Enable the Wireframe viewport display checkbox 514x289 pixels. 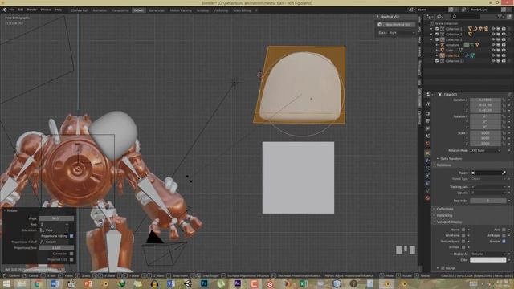point(463,235)
